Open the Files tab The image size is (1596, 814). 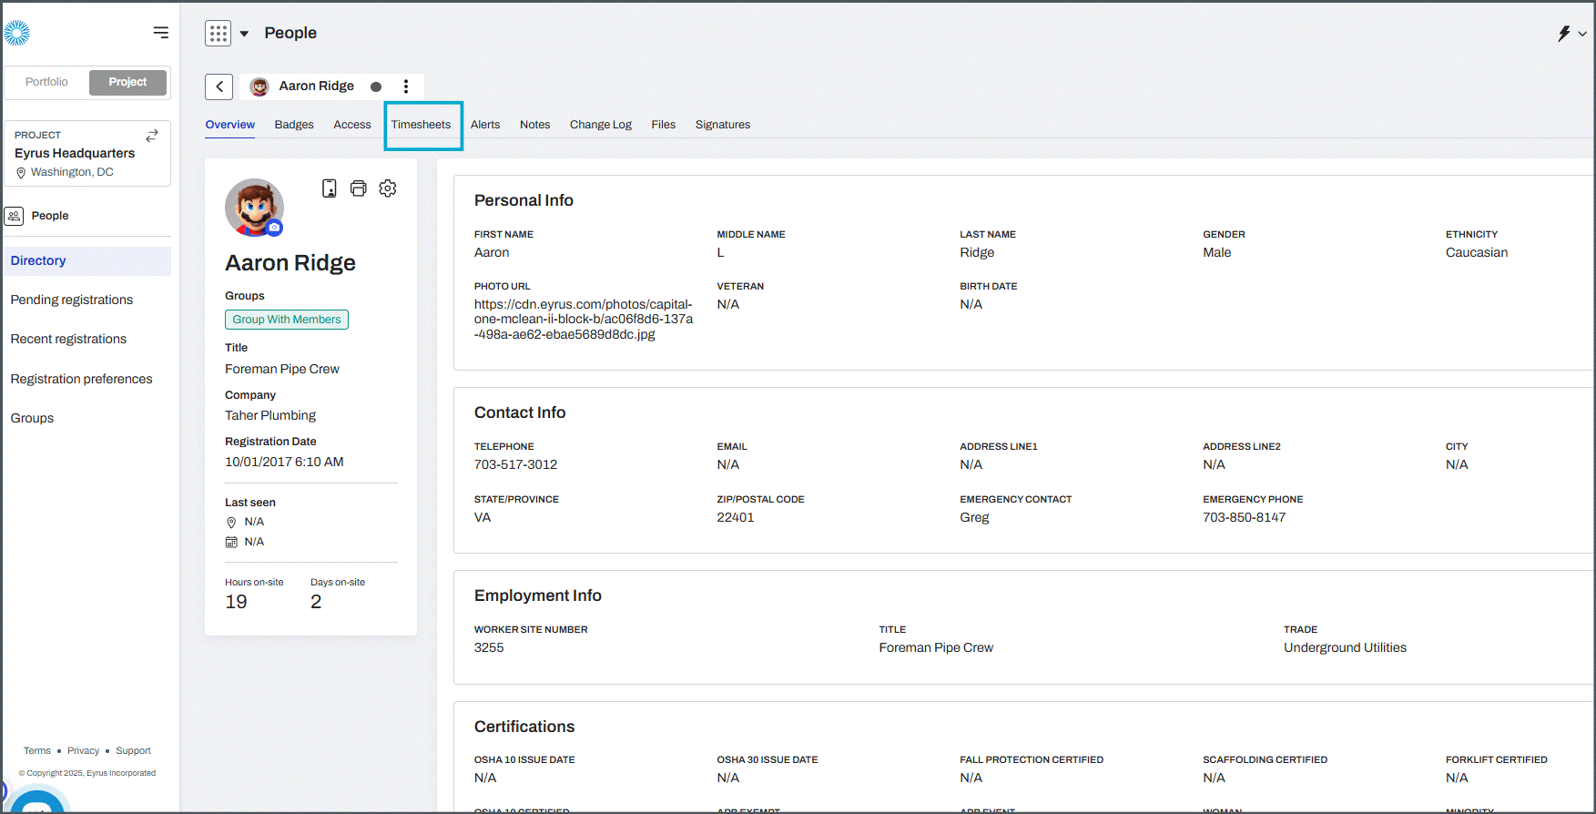664,125
